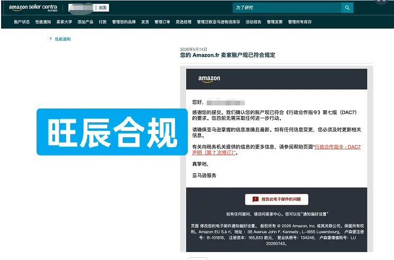Image resolution: width=394 pixels, height=260 pixels.
Task: Open the 管理您的品牌 menu
Action: (x=124, y=22)
